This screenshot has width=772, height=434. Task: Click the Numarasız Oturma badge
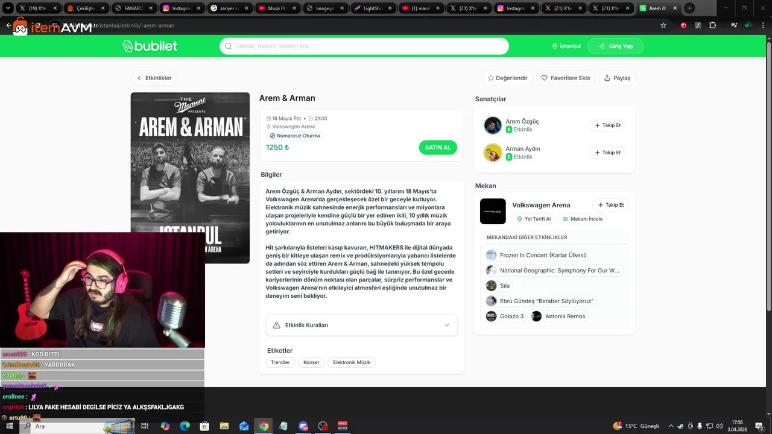tap(294, 136)
